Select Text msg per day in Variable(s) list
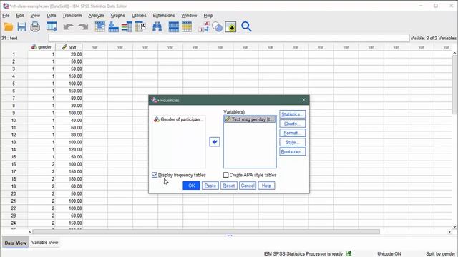Viewport: 458px width, 257px height. tap(250, 119)
